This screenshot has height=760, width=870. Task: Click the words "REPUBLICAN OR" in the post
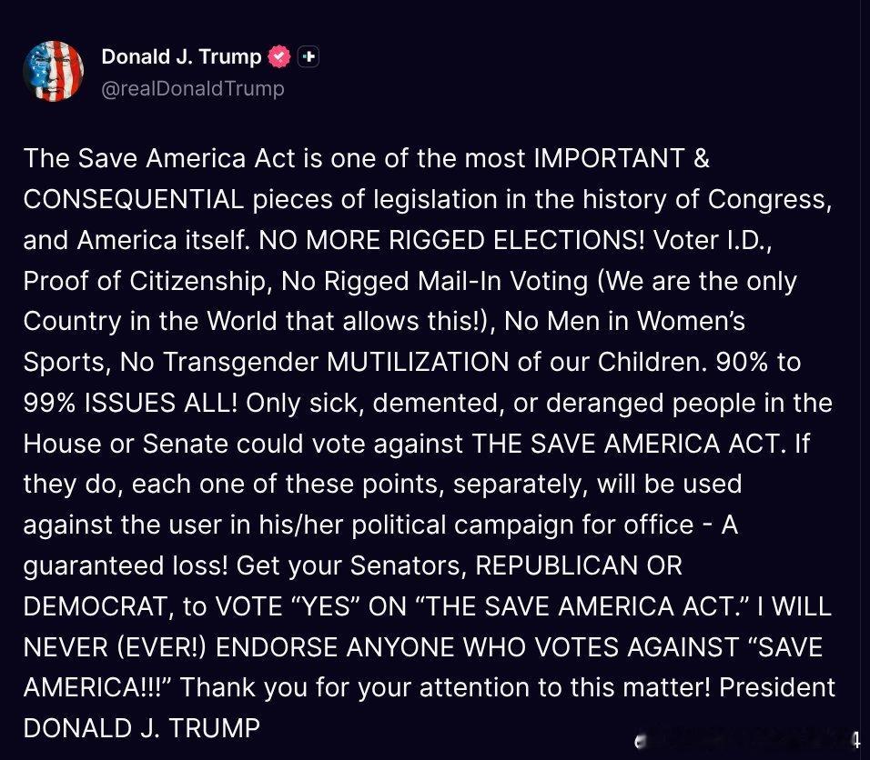pos(578,565)
